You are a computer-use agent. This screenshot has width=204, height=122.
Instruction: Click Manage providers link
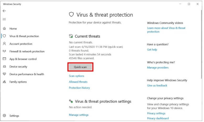point(158,68)
